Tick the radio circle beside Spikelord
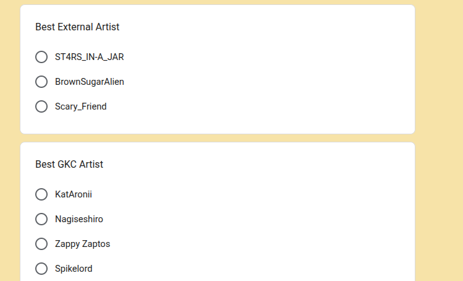This screenshot has height=281, width=463. pyautogui.click(x=41, y=269)
